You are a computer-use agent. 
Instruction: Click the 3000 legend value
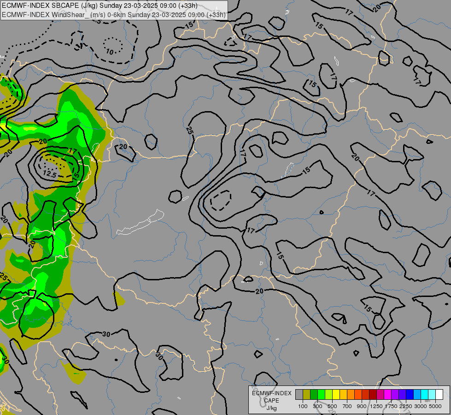pyautogui.click(x=421, y=406)
